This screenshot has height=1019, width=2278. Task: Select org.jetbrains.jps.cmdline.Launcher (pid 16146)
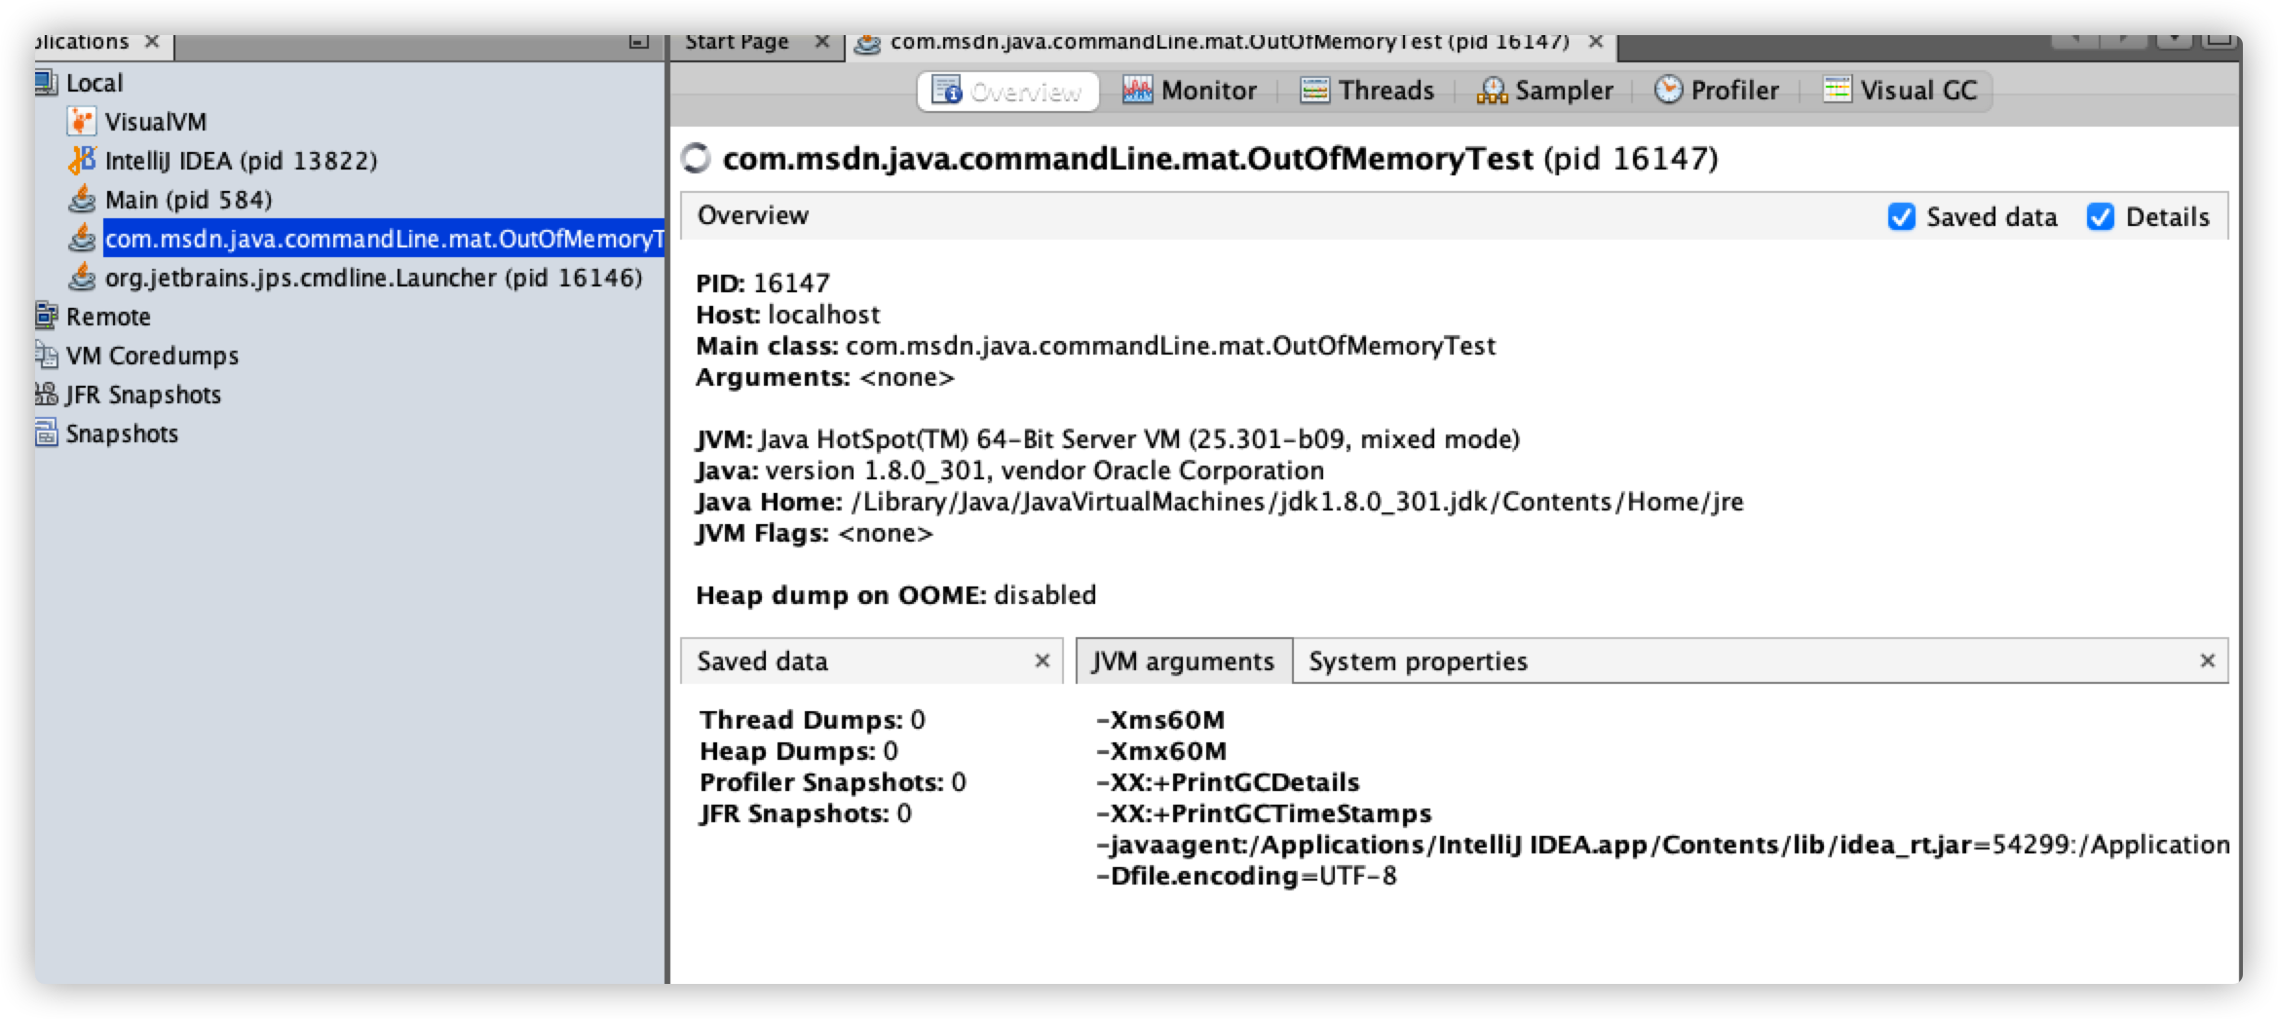click(374, 278)
